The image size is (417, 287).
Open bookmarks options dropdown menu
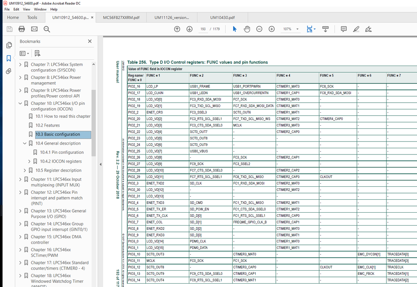(24, 53)
